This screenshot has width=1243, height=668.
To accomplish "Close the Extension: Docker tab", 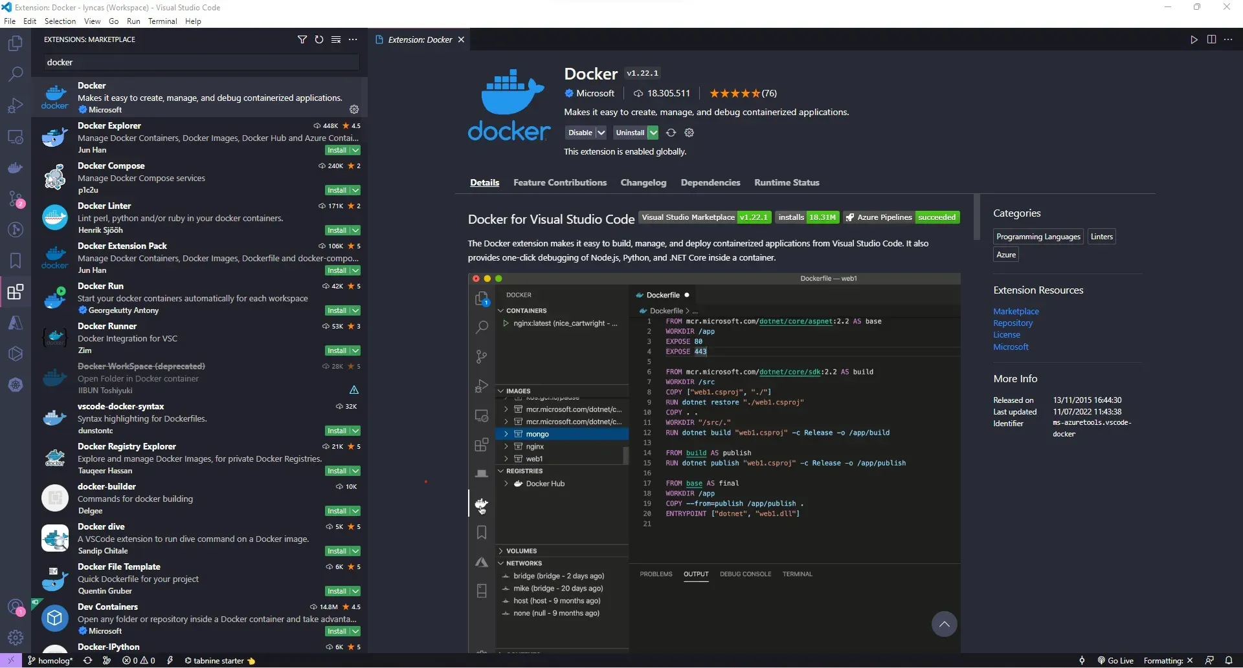I will tap(461, 39).
